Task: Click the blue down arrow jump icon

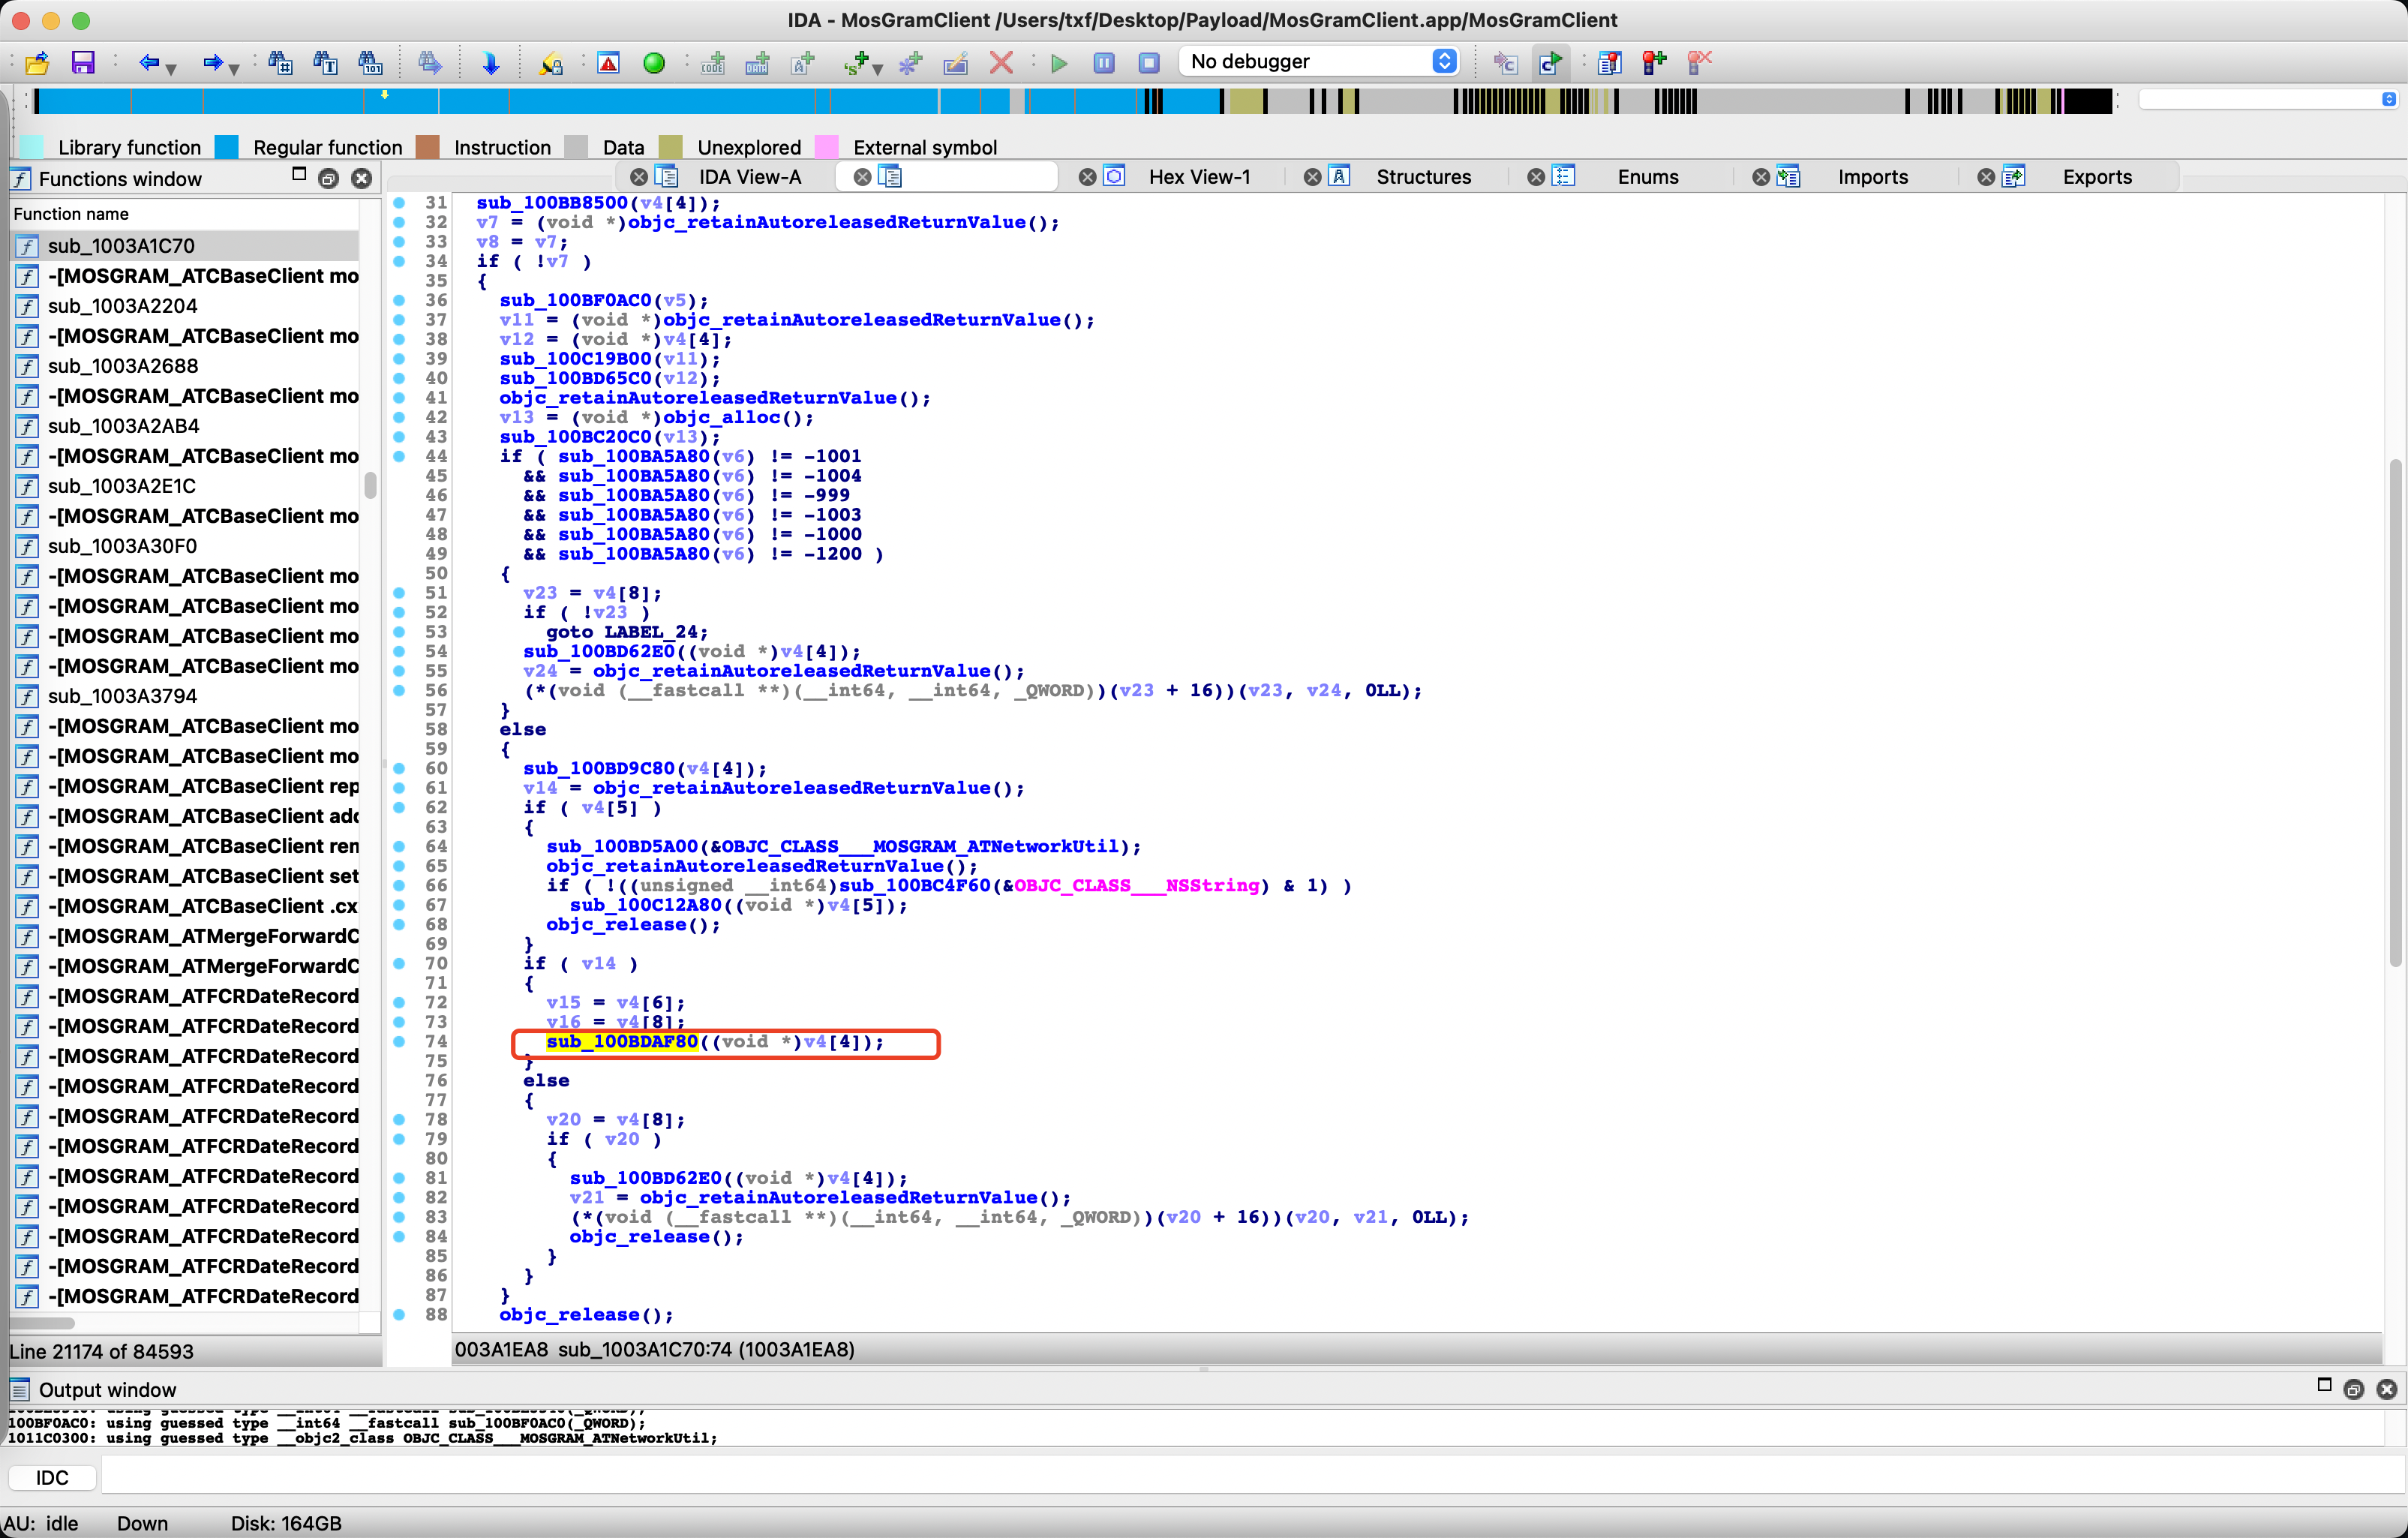Action: coord(490,63)
